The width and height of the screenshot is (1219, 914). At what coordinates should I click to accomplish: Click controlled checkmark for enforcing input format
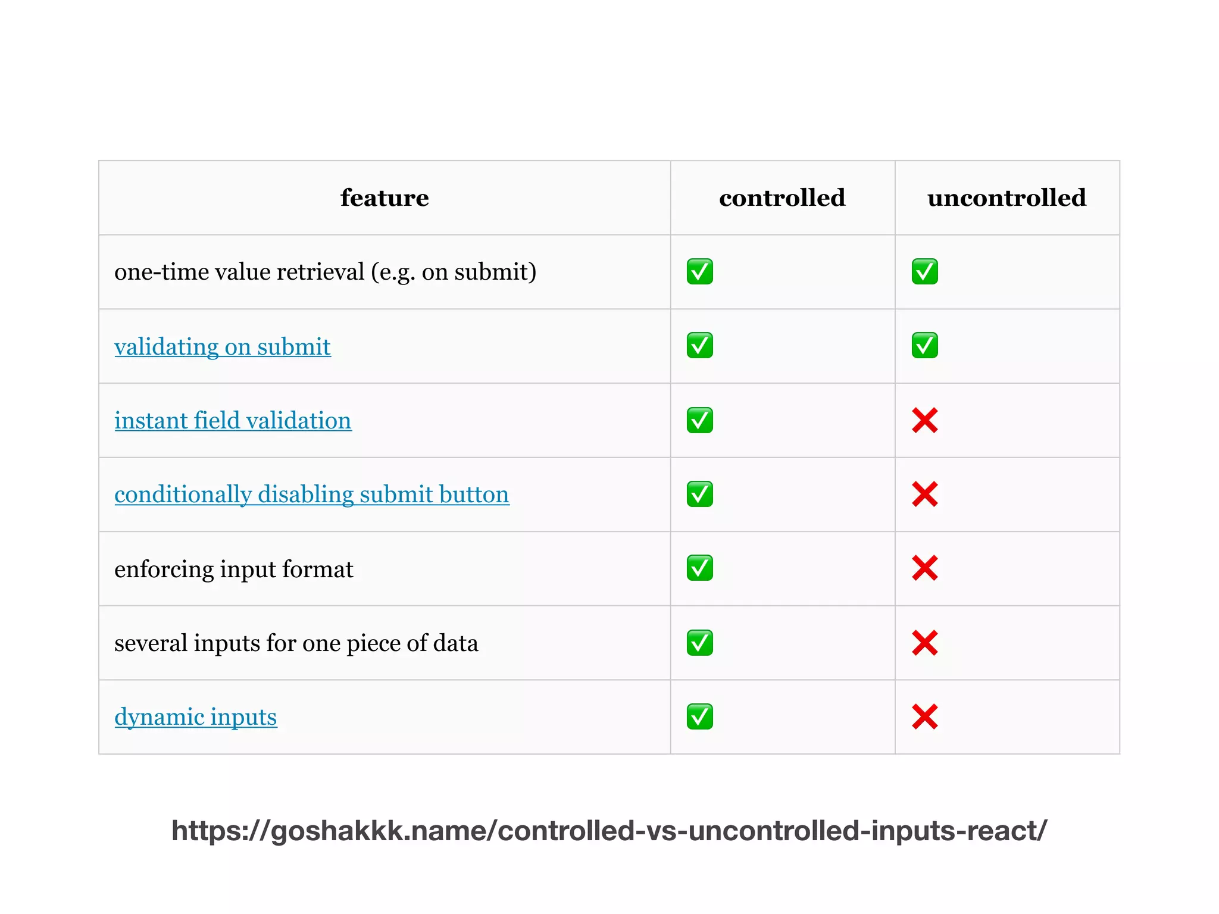[699, 568]
